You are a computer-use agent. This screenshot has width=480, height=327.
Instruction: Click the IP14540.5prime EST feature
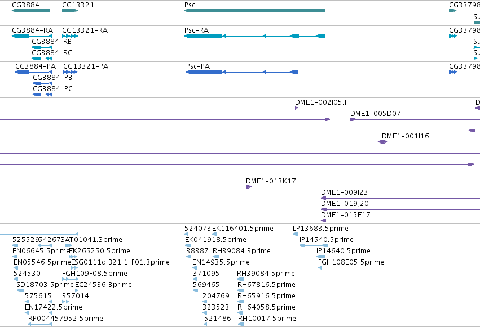pos(314,245)
